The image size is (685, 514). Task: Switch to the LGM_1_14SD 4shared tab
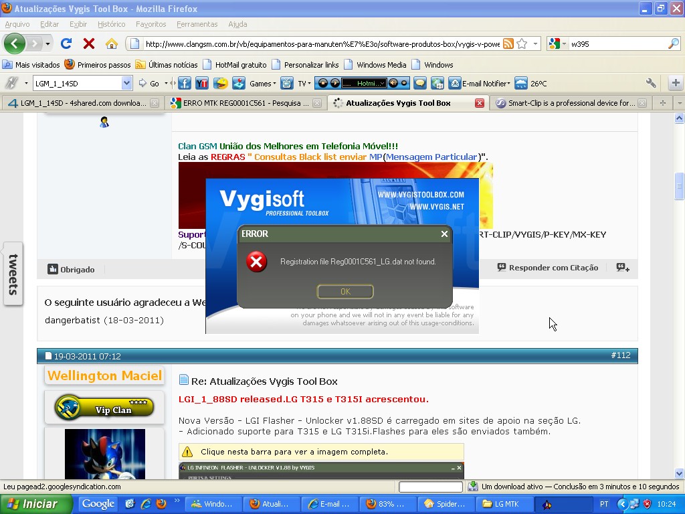82,103
